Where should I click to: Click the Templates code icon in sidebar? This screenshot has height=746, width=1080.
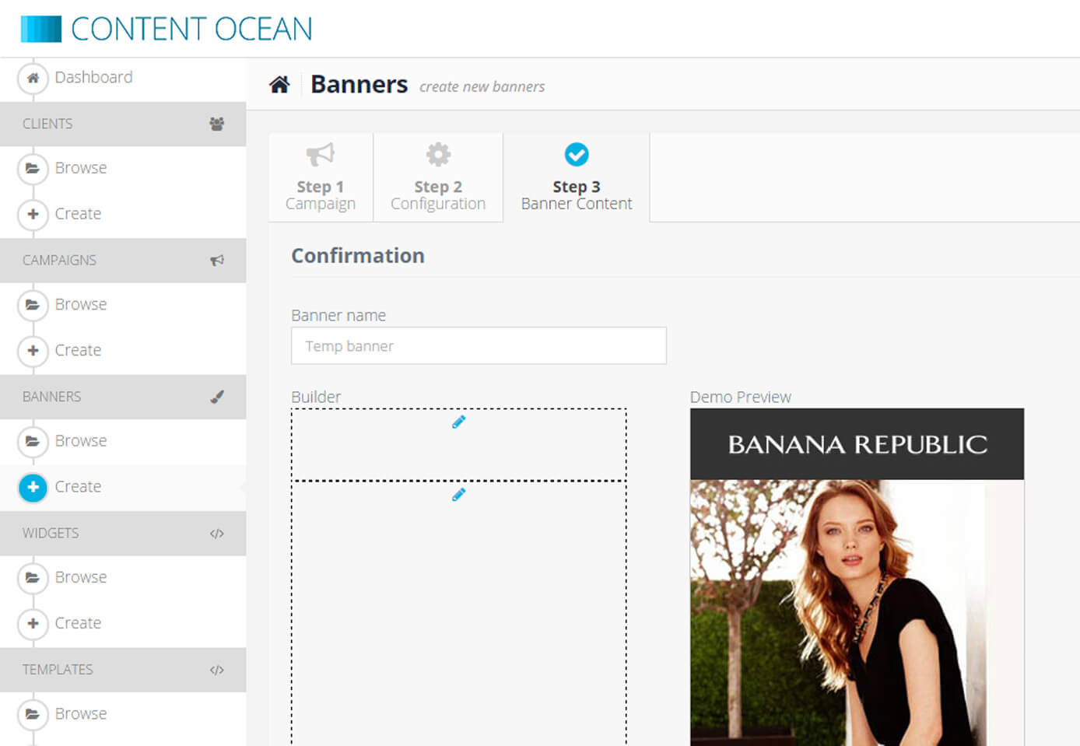tap(217, 670)
